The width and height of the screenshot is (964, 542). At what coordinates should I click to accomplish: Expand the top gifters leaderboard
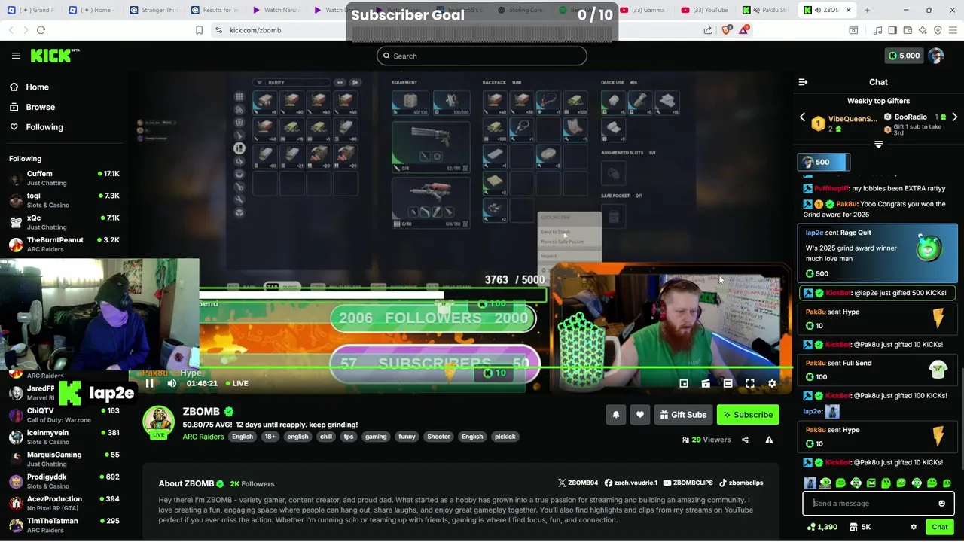878,144
